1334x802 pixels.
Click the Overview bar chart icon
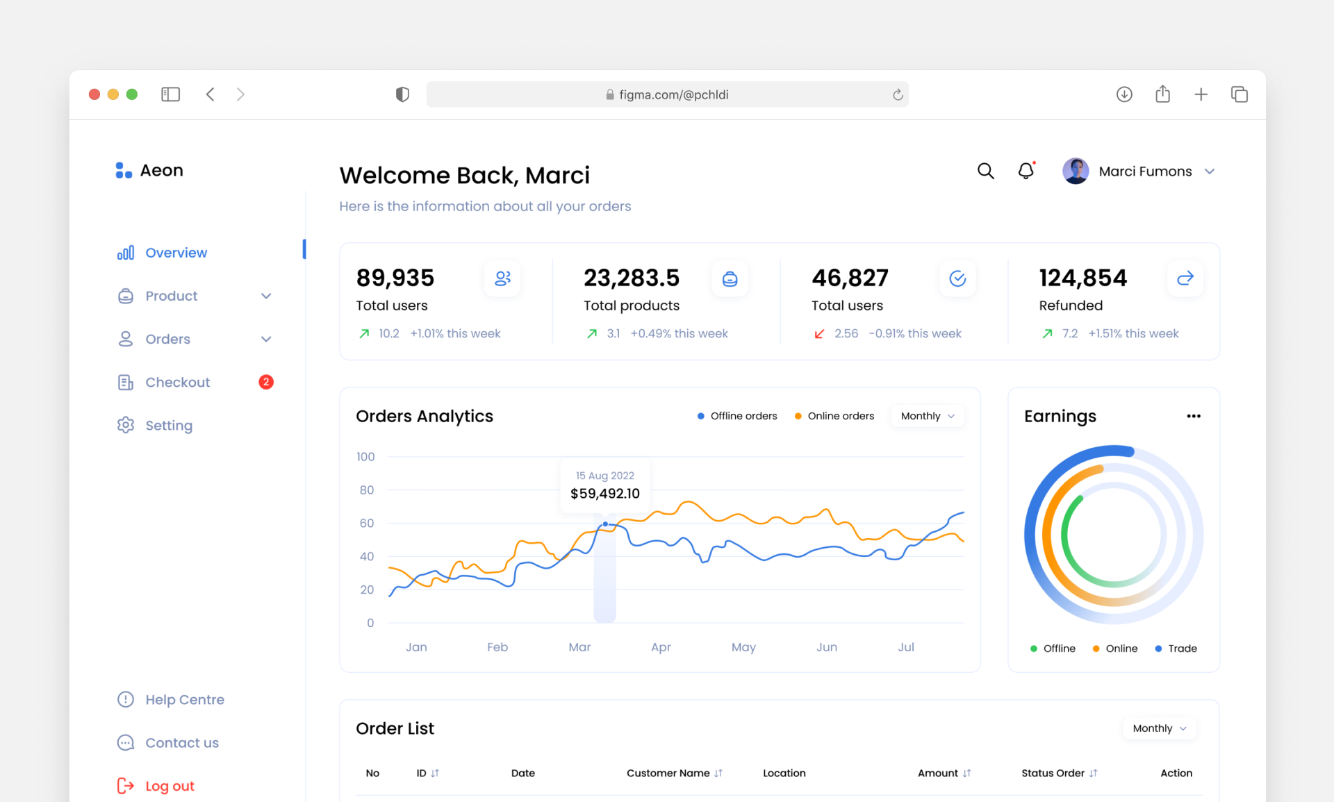(x=125, y=253)
